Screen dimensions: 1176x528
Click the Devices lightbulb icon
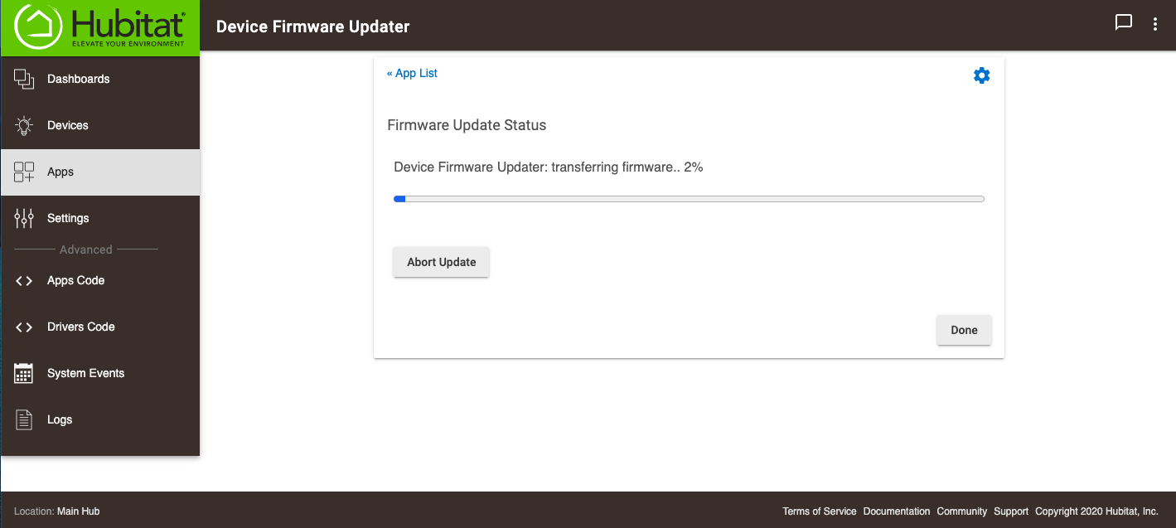(24, 125)
